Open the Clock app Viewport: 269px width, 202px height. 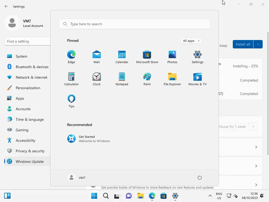(97, 79)
